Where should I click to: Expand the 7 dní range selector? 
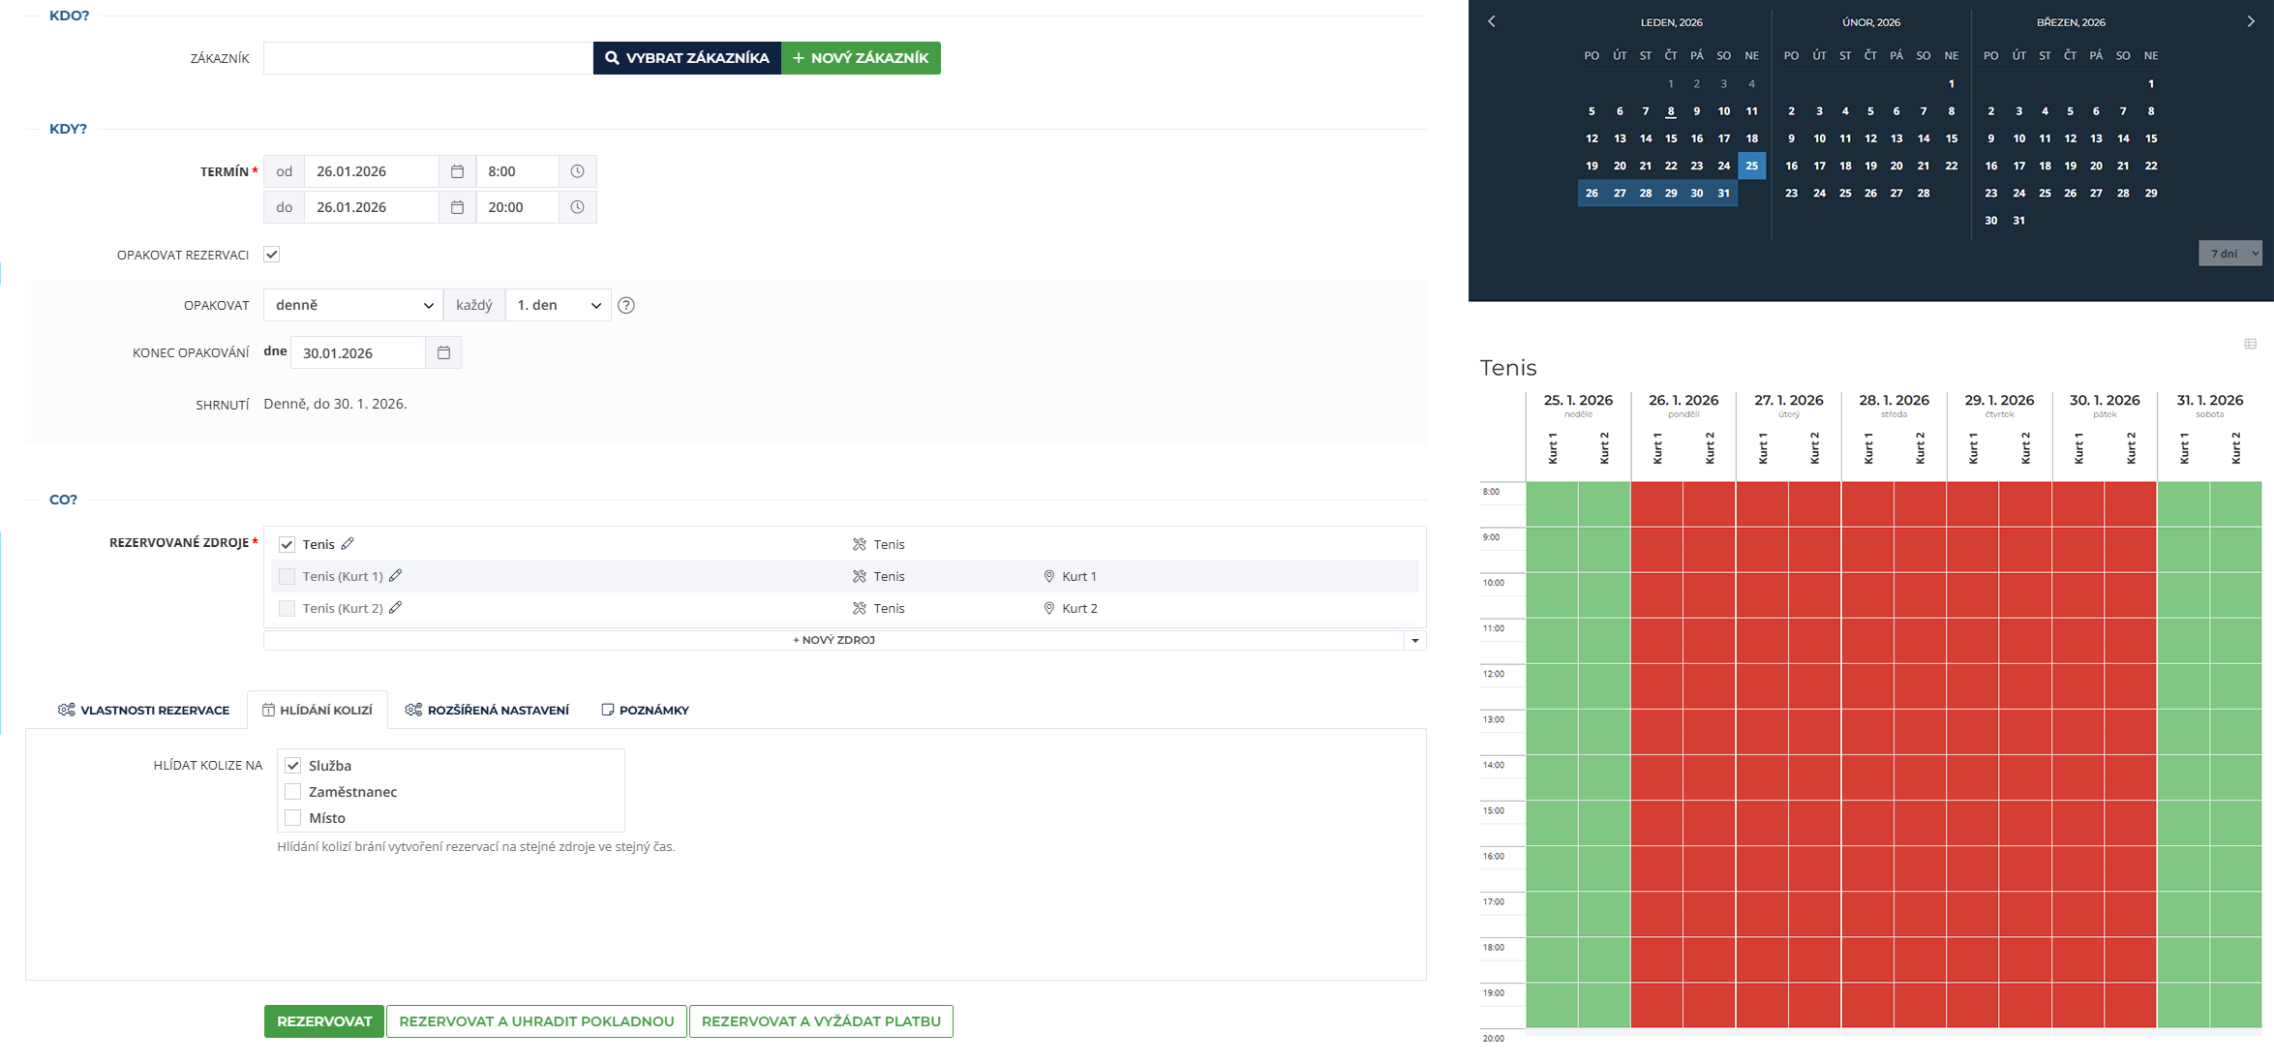click(2229, 254)
